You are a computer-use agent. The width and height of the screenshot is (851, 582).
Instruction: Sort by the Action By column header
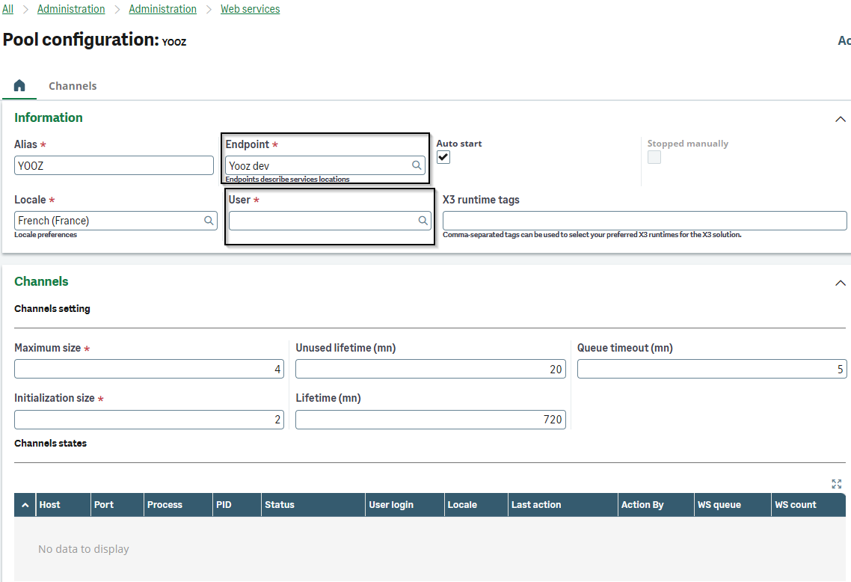656,505
